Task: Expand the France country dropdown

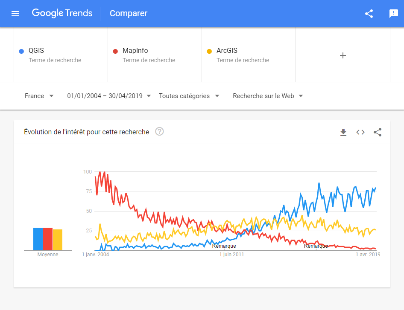Action: [39, 96]
